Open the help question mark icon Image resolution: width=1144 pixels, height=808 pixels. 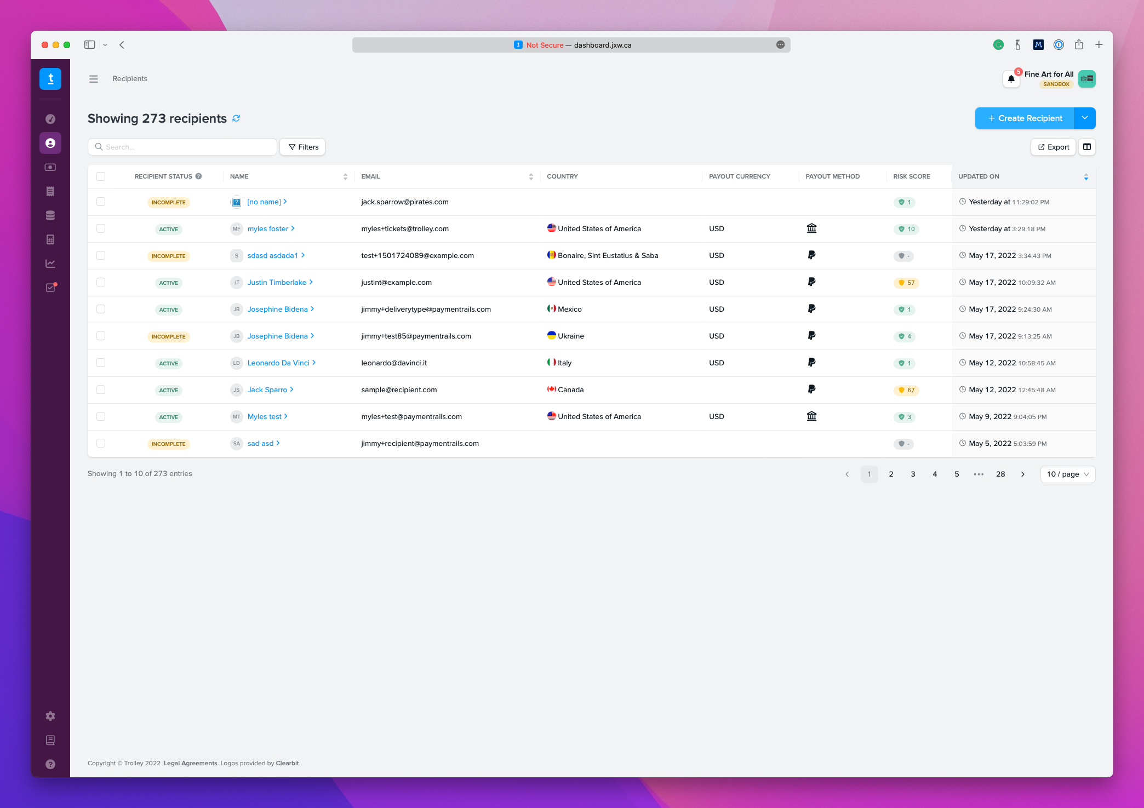pyautogui.click(x=50, y=764)
